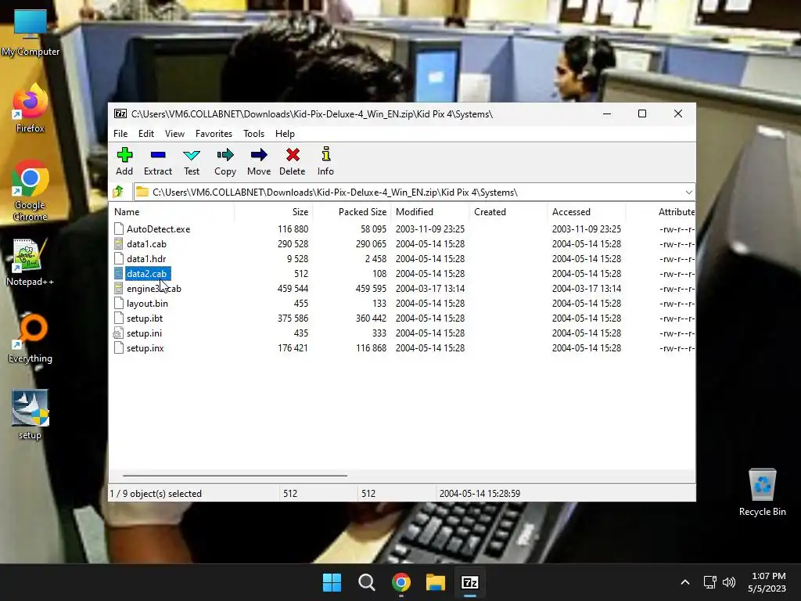This screenshot has height=601, width=801.
Task: Open the View menu
Action: pos(174,133)
